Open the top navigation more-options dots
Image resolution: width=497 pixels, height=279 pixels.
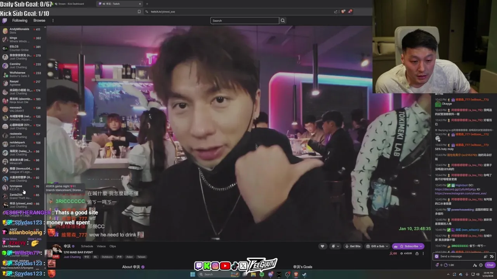coord(53,21)
